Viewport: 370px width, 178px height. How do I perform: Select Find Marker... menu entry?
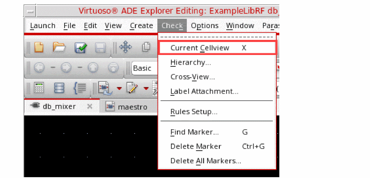tap(217, 132)
